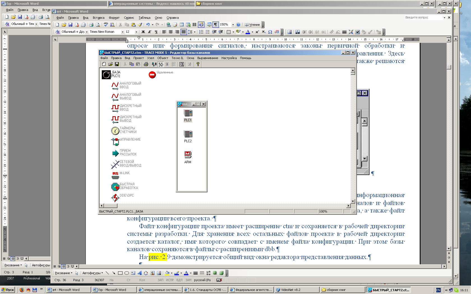The height and width of the screenshot is (294, 471).
Task: Click the Print Preview magnifier icon
Action: pos(98,25)
